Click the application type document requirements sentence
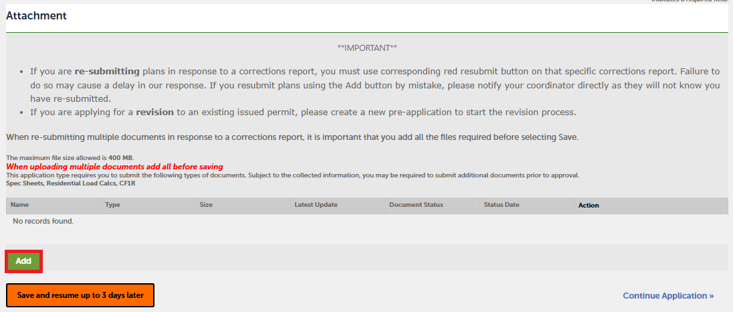Screen dimensions: 733x312 (292, 175)
